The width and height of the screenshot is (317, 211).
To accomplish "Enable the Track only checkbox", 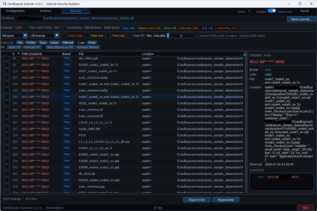I will point(64,36).
